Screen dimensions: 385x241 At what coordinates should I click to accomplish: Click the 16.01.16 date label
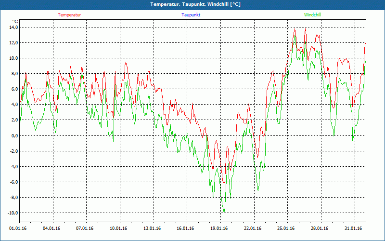186,228
